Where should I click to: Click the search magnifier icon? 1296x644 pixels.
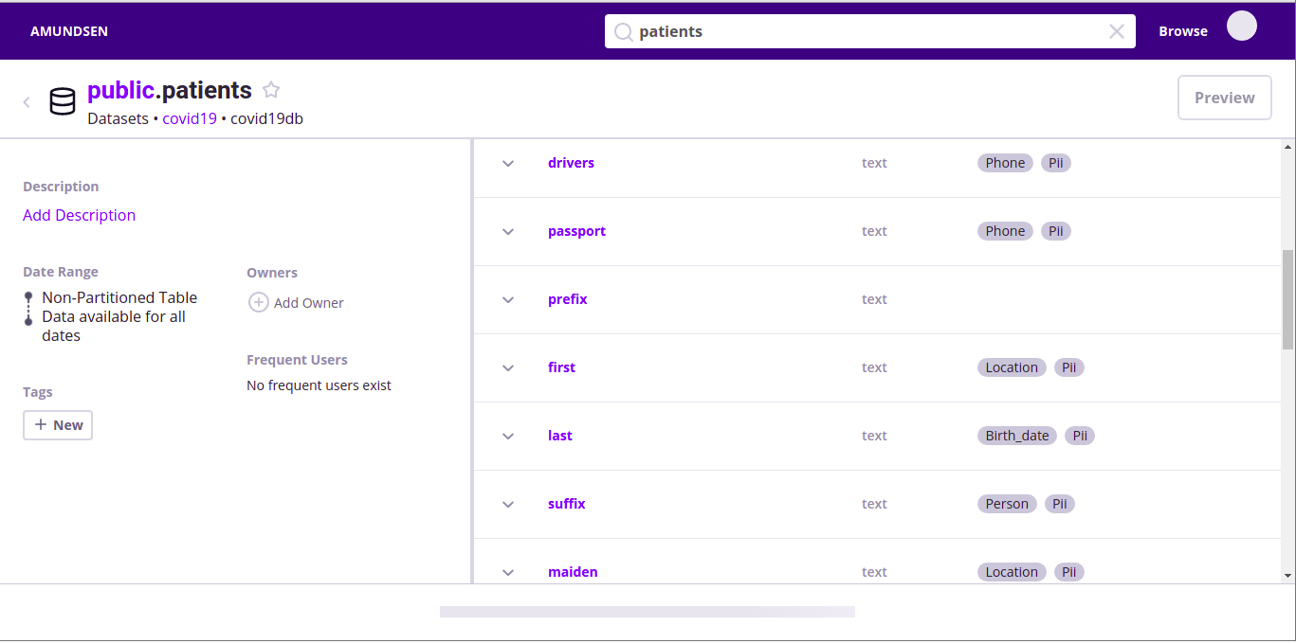(x=623, y=32)
